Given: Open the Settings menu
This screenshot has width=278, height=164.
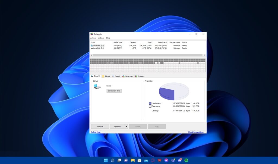Looking at the screenshot, I should pyautogui.click(x=101, y=38).
